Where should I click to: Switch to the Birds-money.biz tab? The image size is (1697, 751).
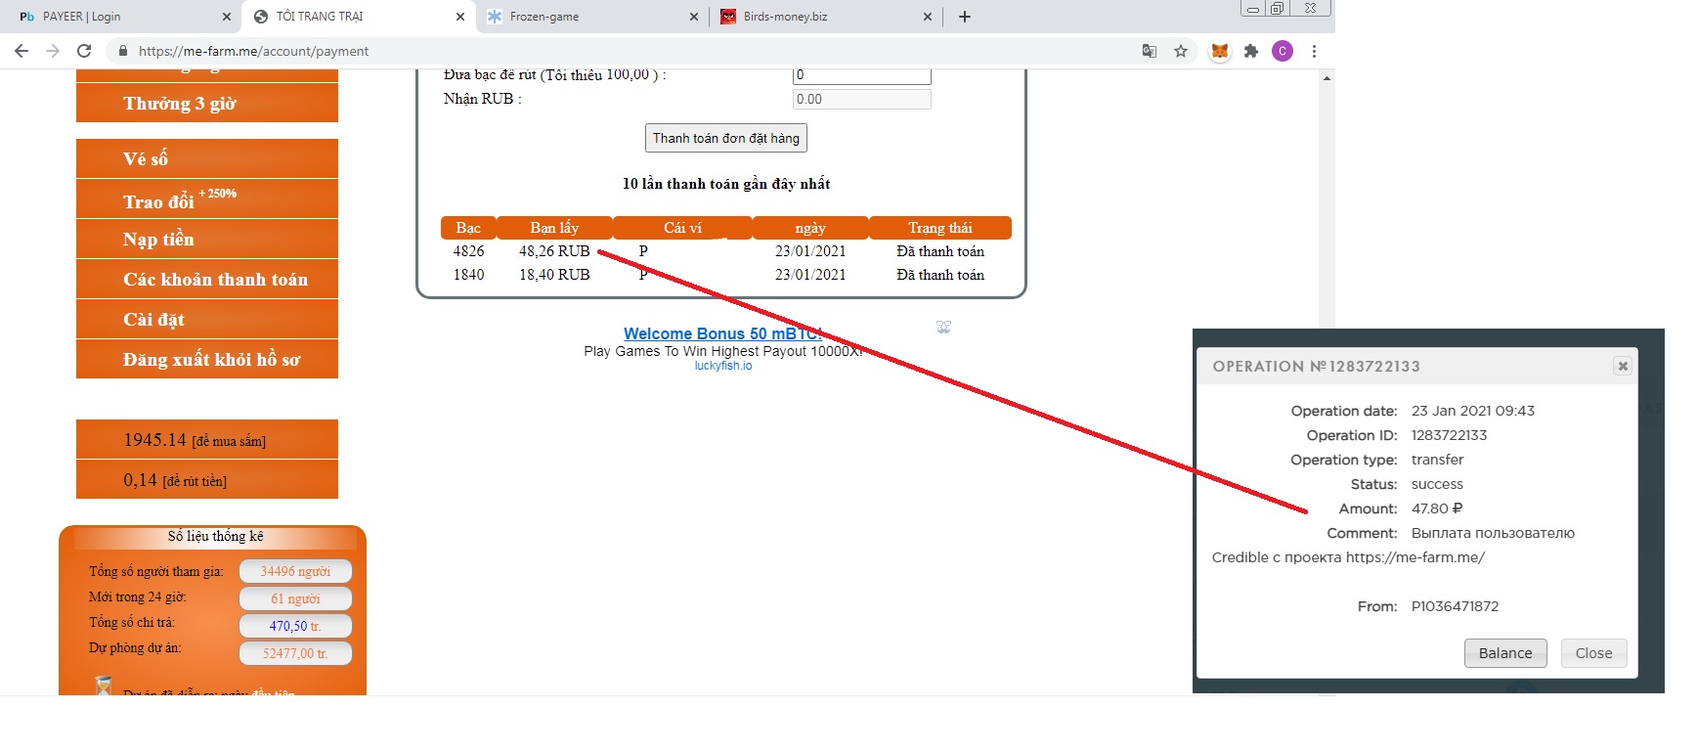[x=826, y=17]
